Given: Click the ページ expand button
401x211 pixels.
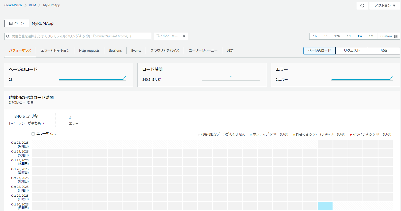Looking at the screenshot, I should [17, 23].
